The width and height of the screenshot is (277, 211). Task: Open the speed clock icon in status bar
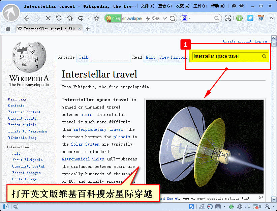[x=210, y=206]
